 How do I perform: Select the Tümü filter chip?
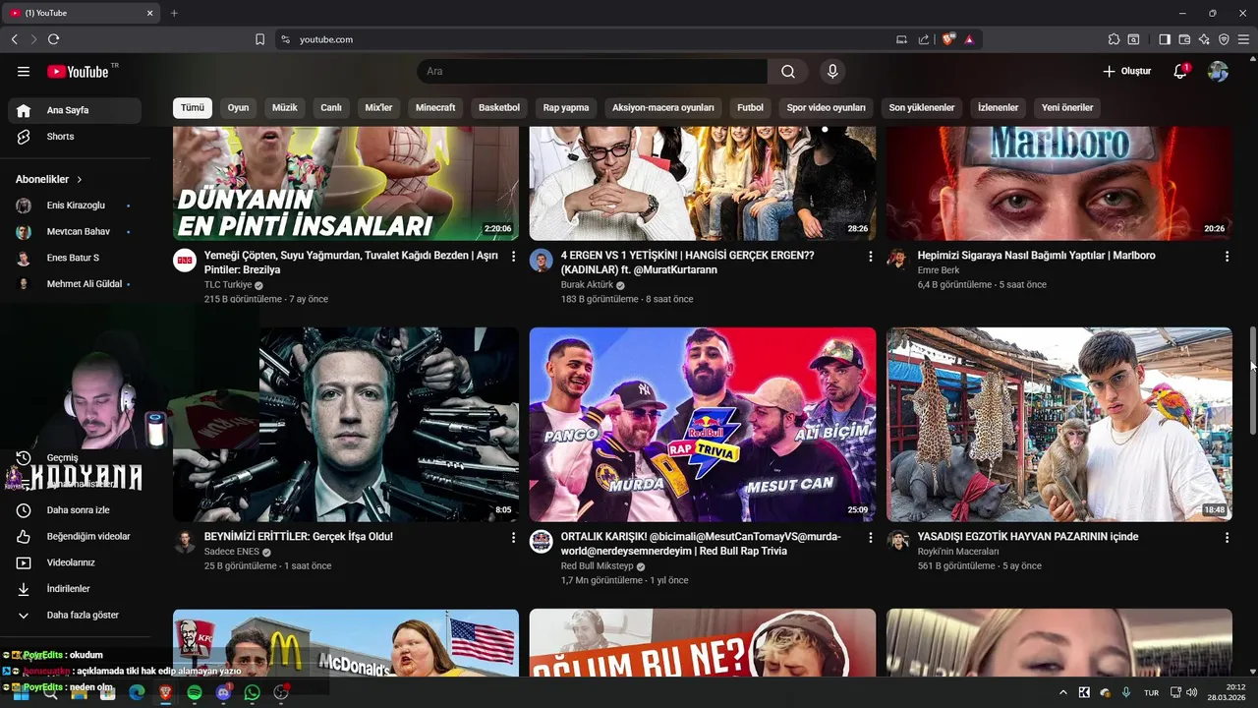[x=193, y=108]
